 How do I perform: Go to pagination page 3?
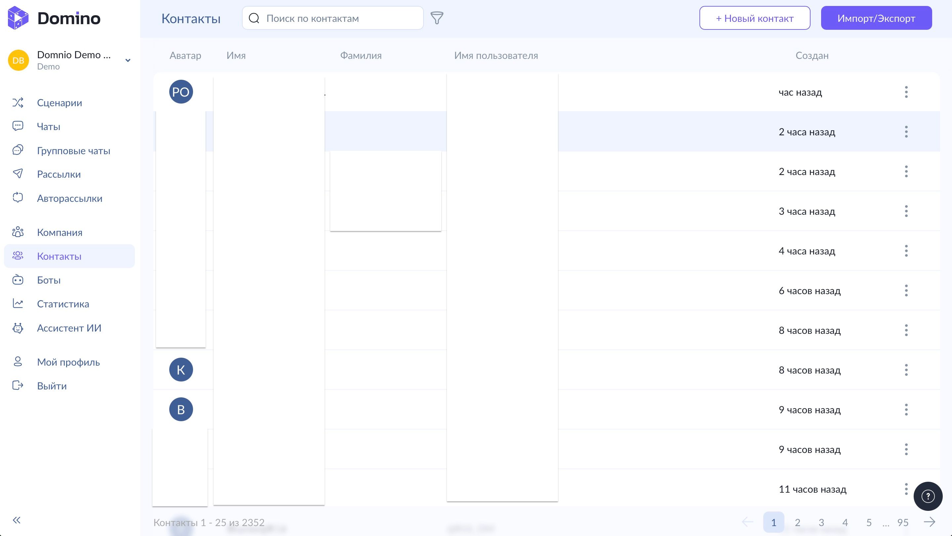click(x=821, y=522)
